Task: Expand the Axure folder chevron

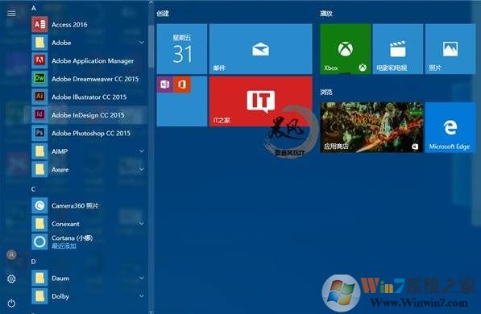Action: click(142, 169)
